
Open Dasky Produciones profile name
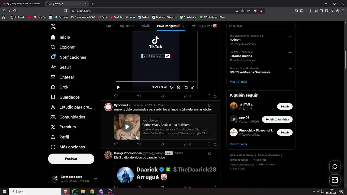(128, 153)
